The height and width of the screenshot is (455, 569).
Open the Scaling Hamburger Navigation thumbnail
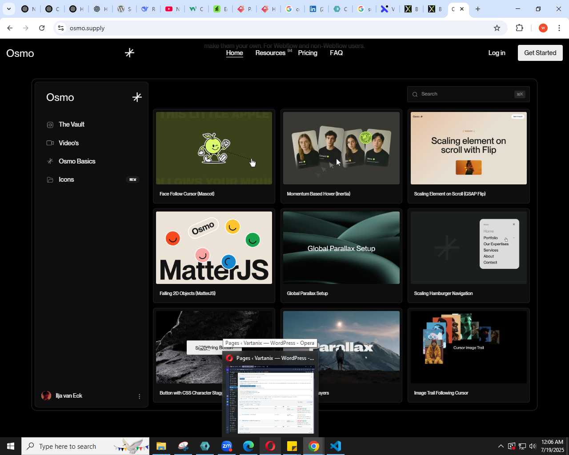(x=469, y=247)
